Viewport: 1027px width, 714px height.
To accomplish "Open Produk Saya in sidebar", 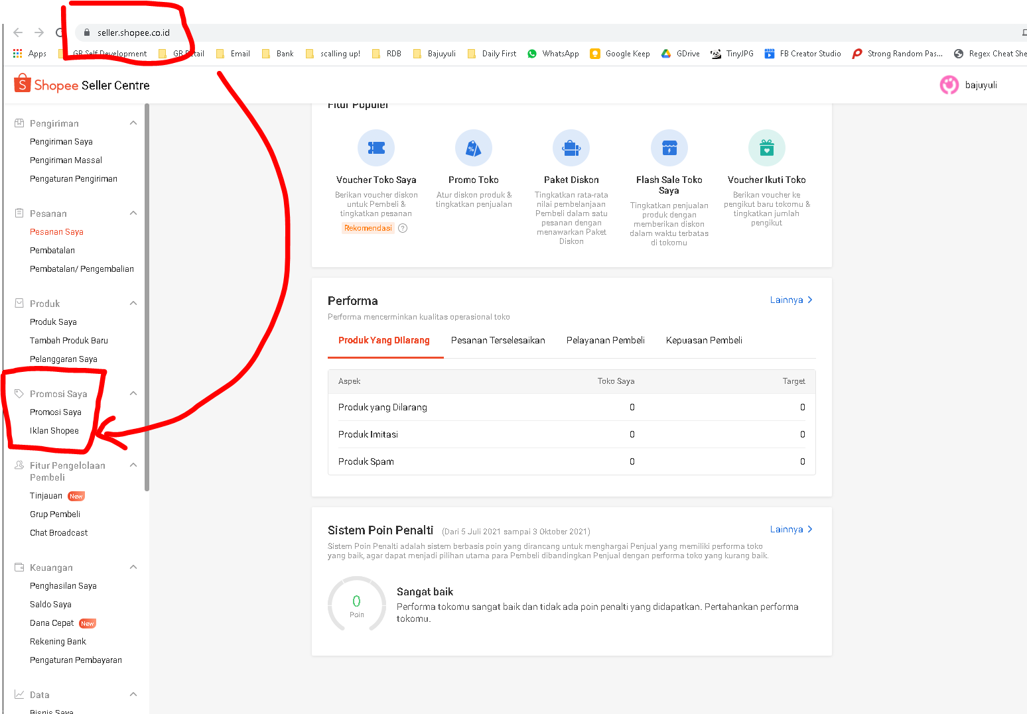I will [53, 322].
